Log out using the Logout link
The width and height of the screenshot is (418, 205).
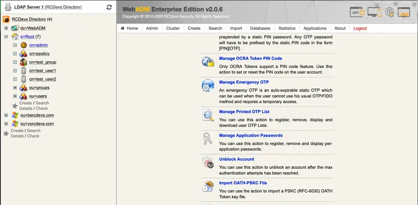[360, 28]
